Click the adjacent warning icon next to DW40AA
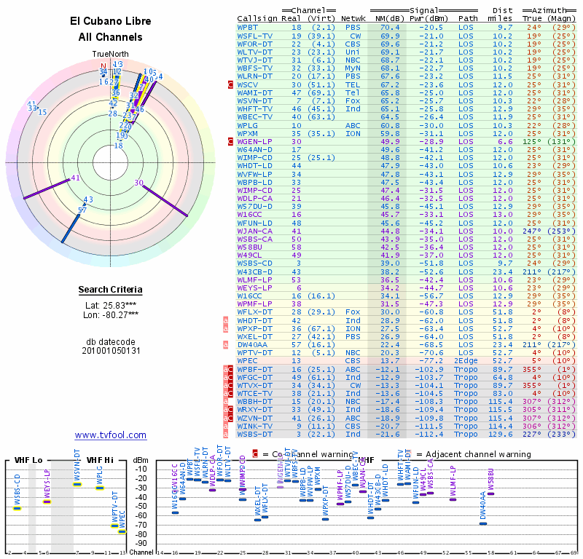Viewport: 583px width, 559px height. click(x=226, y=344)
